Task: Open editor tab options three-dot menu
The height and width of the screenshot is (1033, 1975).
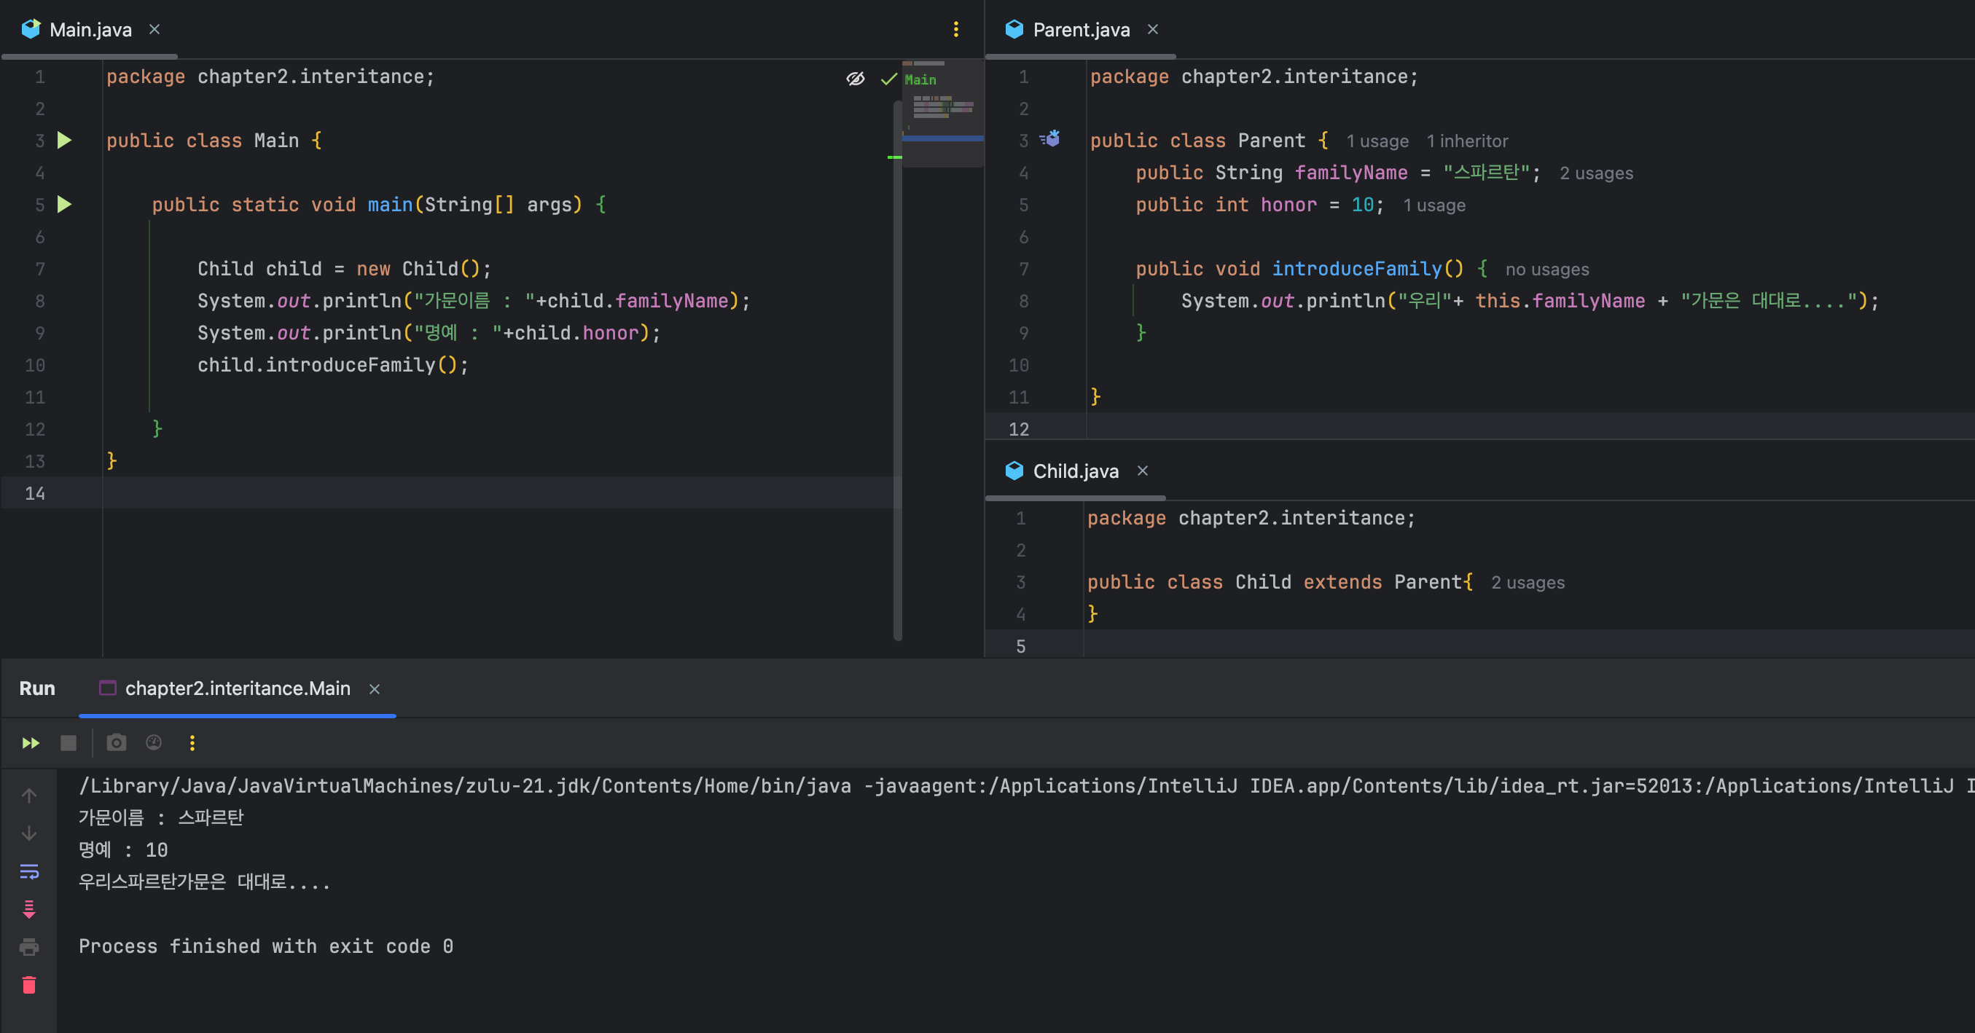Action: click(x=955, y=29)
